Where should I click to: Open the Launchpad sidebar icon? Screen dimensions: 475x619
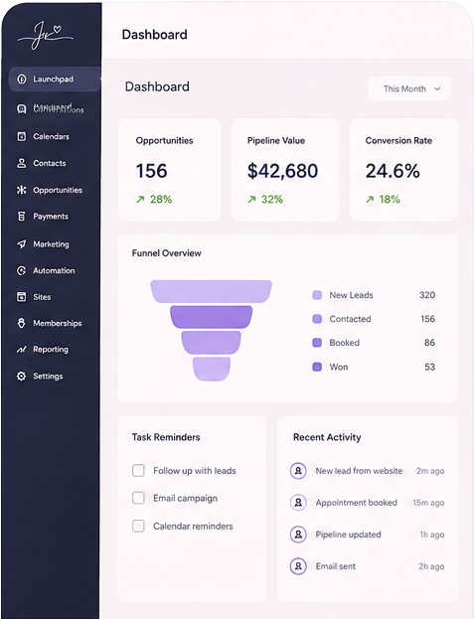(22, 78)
